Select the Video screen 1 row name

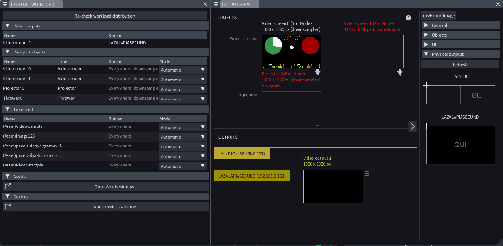(17, 79)
